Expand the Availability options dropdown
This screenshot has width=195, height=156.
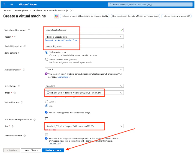click(x=84, y=46)
